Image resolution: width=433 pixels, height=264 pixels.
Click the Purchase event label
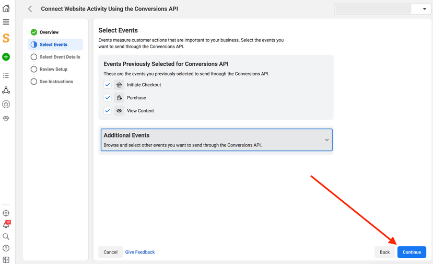point(136,98)
